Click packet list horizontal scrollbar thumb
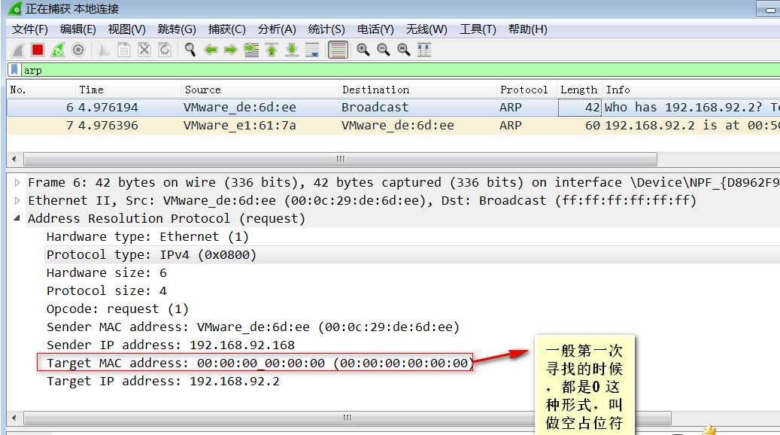The image size is (780, 435). click(x=340, y=160)
